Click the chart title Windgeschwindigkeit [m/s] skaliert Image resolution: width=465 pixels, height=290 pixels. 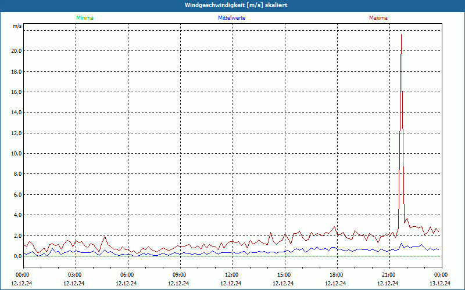(236, 5)
